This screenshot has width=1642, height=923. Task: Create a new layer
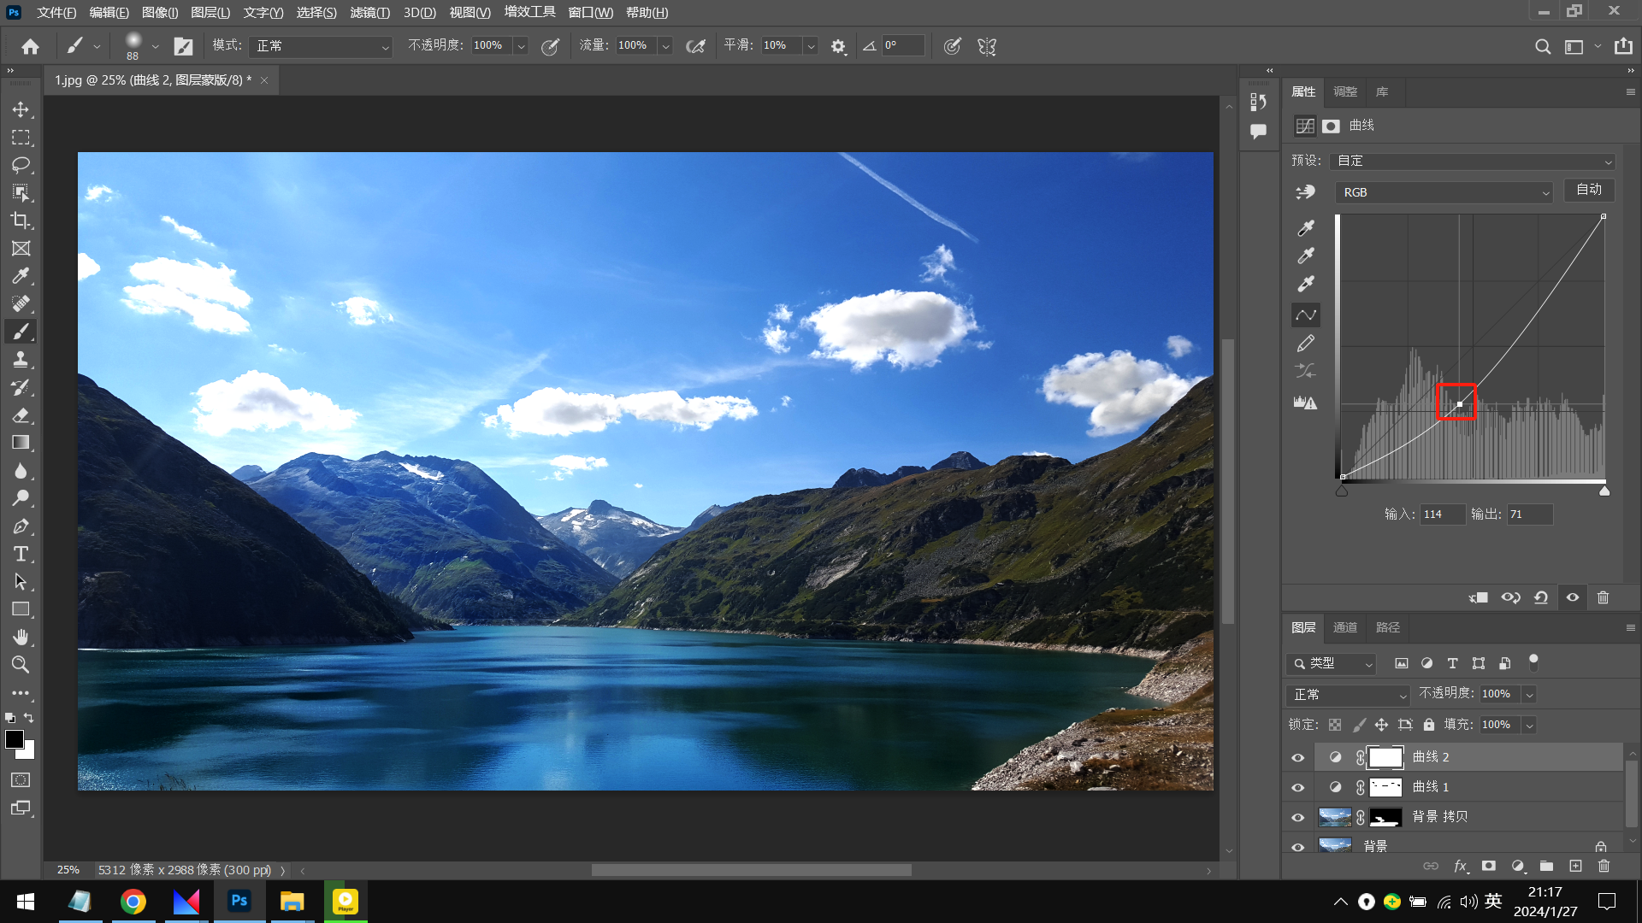(1575, 866)
